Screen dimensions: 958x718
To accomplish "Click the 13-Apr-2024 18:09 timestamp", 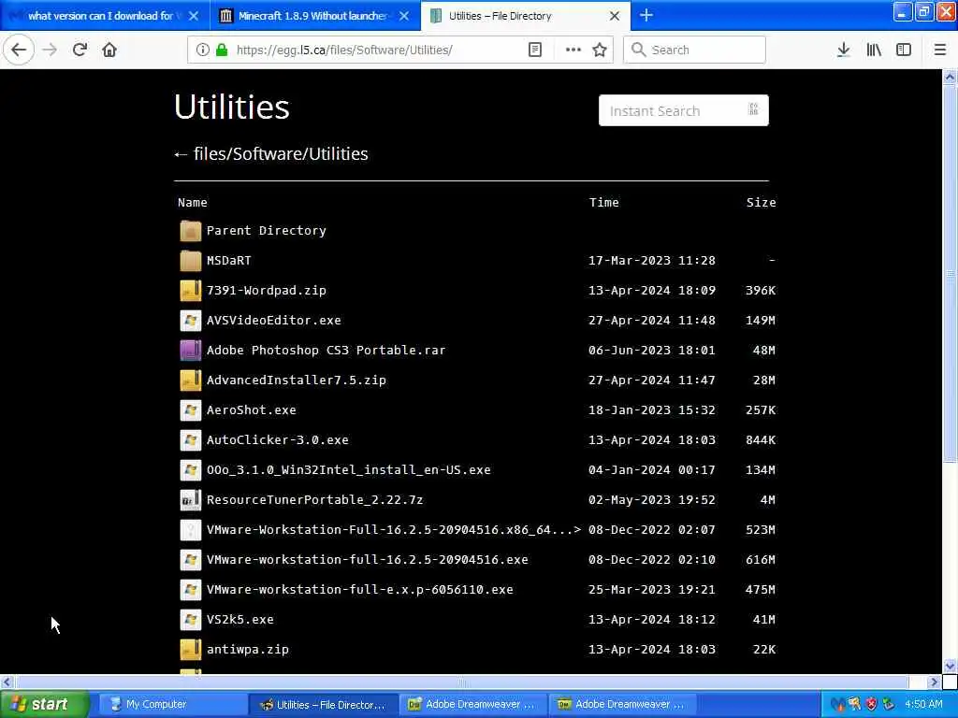I will pos(651,291).
